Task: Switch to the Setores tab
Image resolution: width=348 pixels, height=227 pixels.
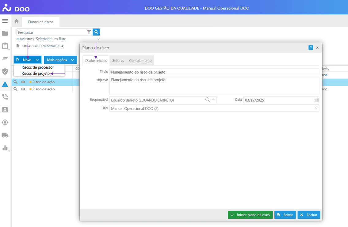Action: 118,61
